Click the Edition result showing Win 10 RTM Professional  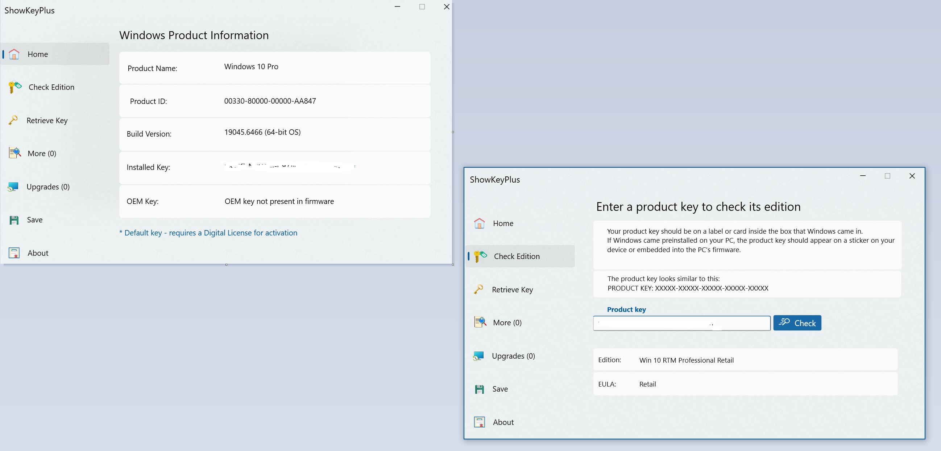point(686,360)
